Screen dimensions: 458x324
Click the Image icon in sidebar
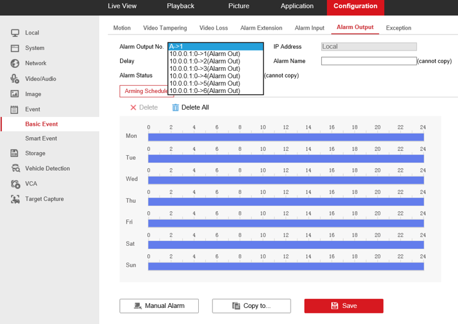click(x=15, y=94)
